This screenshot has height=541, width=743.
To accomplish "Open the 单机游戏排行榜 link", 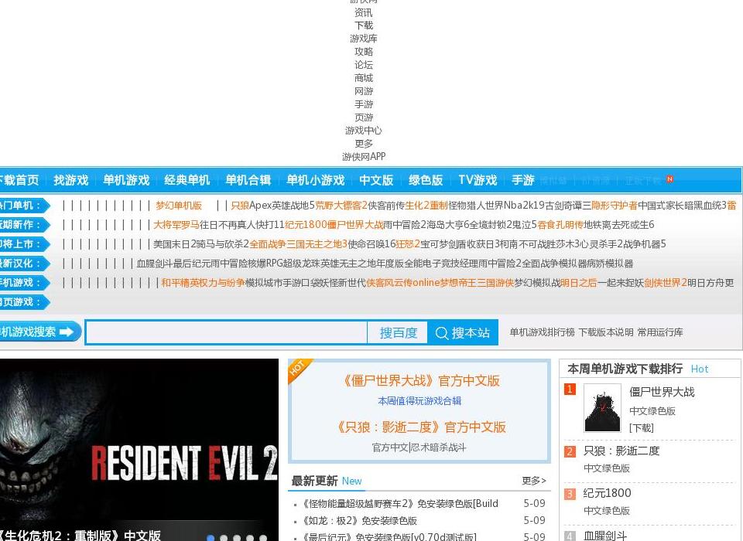I will click(542, 332).
